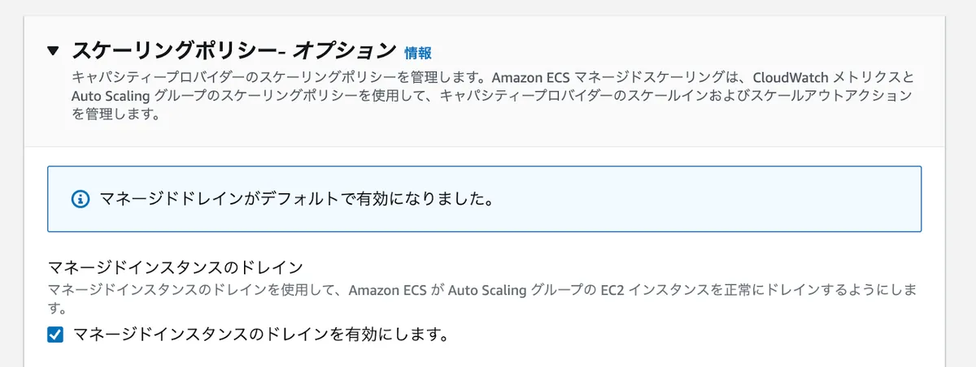The image size is (976, 367).
Task: Uncheck the マネージドインスタンスのドレイン checkbox
Action: click(55, 335)
